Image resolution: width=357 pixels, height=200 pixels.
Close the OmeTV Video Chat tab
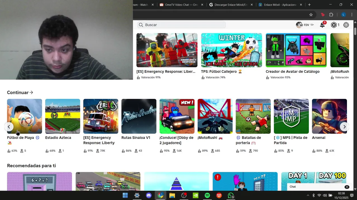point(202,5)
